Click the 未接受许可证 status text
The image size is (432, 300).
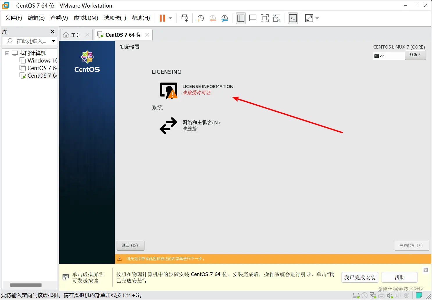pyautogui.click(x=197, y=93)
